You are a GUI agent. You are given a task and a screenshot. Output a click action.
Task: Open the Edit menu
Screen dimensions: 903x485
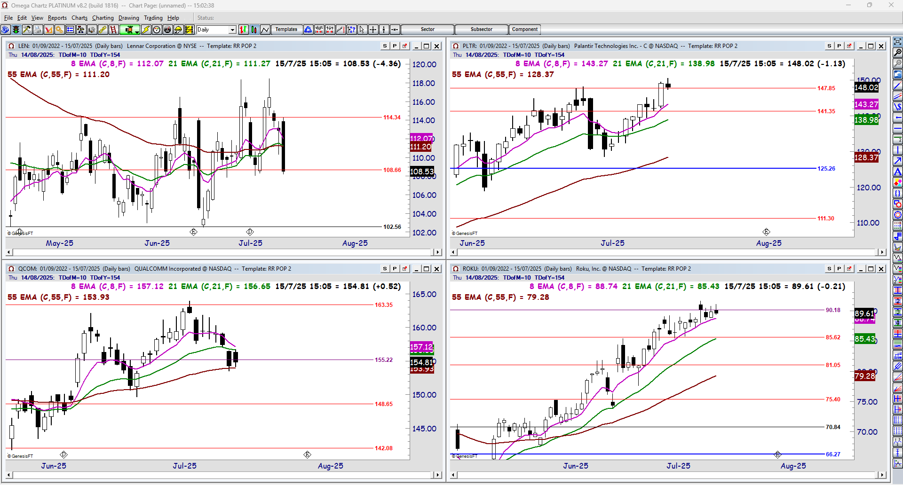click(22, 18)
